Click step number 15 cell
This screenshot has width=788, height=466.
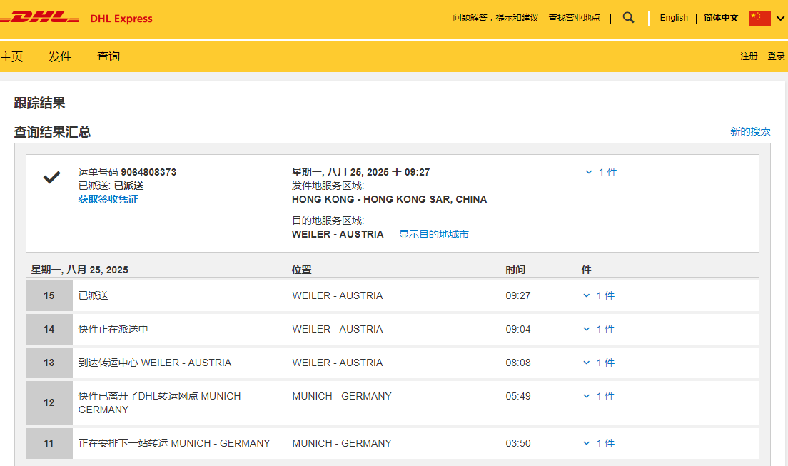49,295
